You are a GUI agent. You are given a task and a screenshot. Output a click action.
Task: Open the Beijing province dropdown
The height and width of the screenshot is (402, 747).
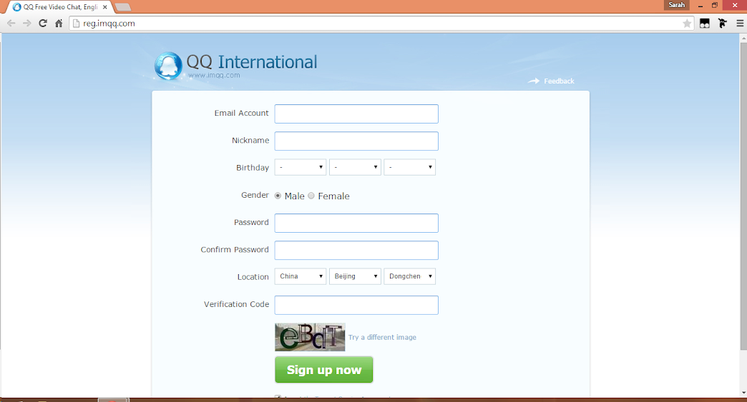pos(355,276)
